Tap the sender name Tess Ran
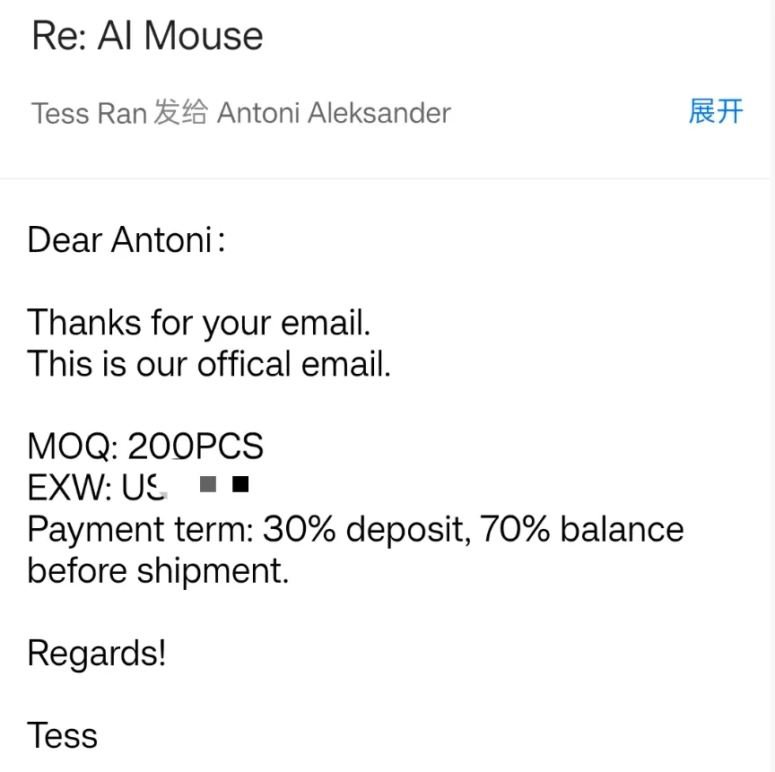The width and height of the screenshot is (775, 772). pos(89,114)
